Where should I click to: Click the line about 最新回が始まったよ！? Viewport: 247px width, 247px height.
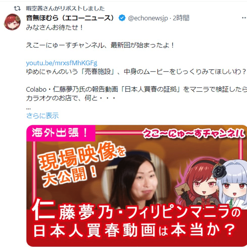click(100, 45)
